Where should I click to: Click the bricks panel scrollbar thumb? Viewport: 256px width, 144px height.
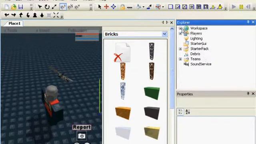point(172,70)
